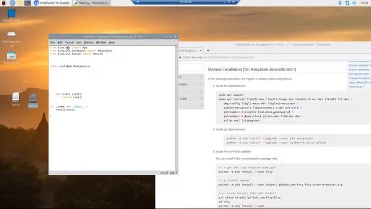Follow the 'Where to go ?' contents link
The height and width of the screenshot is (209, 371).
point(357,87)
